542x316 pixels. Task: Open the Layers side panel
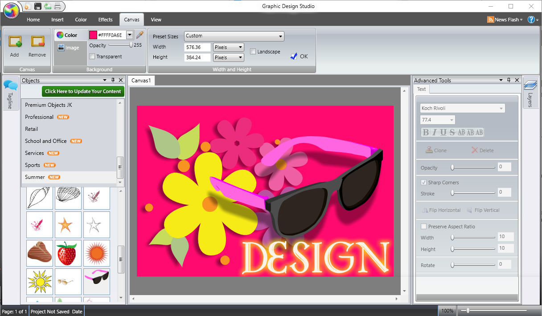pyautogui.click(x=530, y=92)
